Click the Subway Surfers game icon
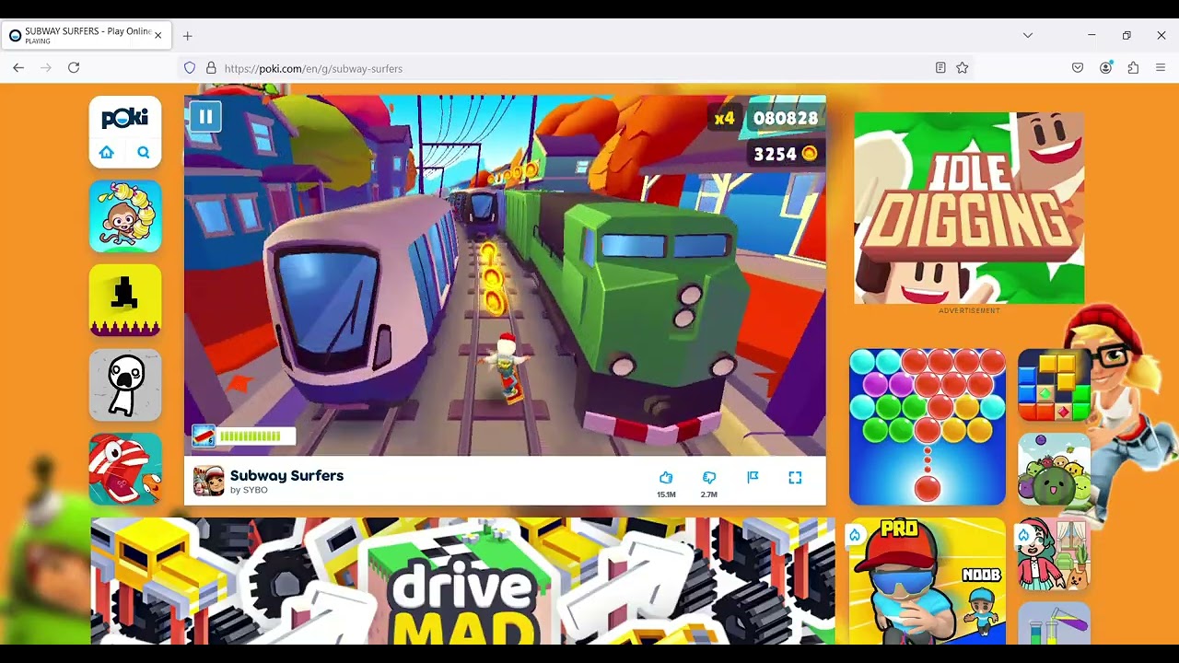This screenshot has width=1179, height=663. (208, 482)
